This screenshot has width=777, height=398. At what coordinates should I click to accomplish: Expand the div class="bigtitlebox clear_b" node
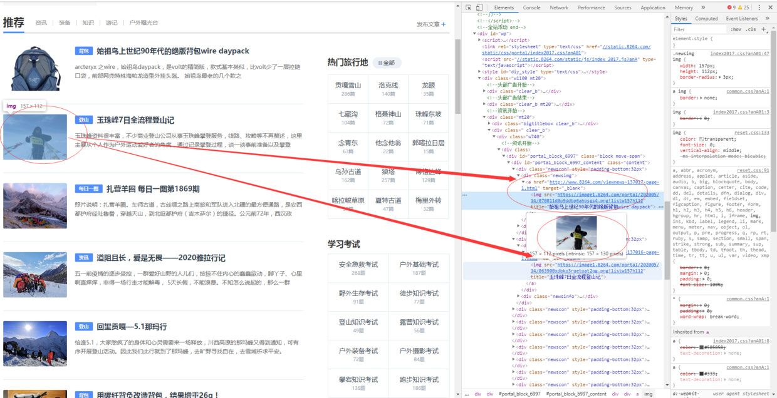click(x=488, y=124)
